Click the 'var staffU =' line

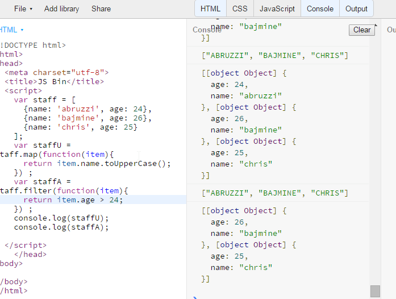(43, 146)
